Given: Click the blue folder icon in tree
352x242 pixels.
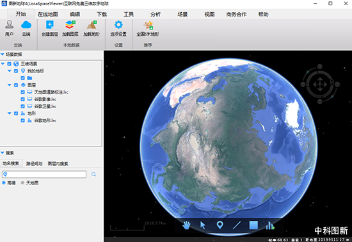Looking at the screenshot, I should 29,78.
